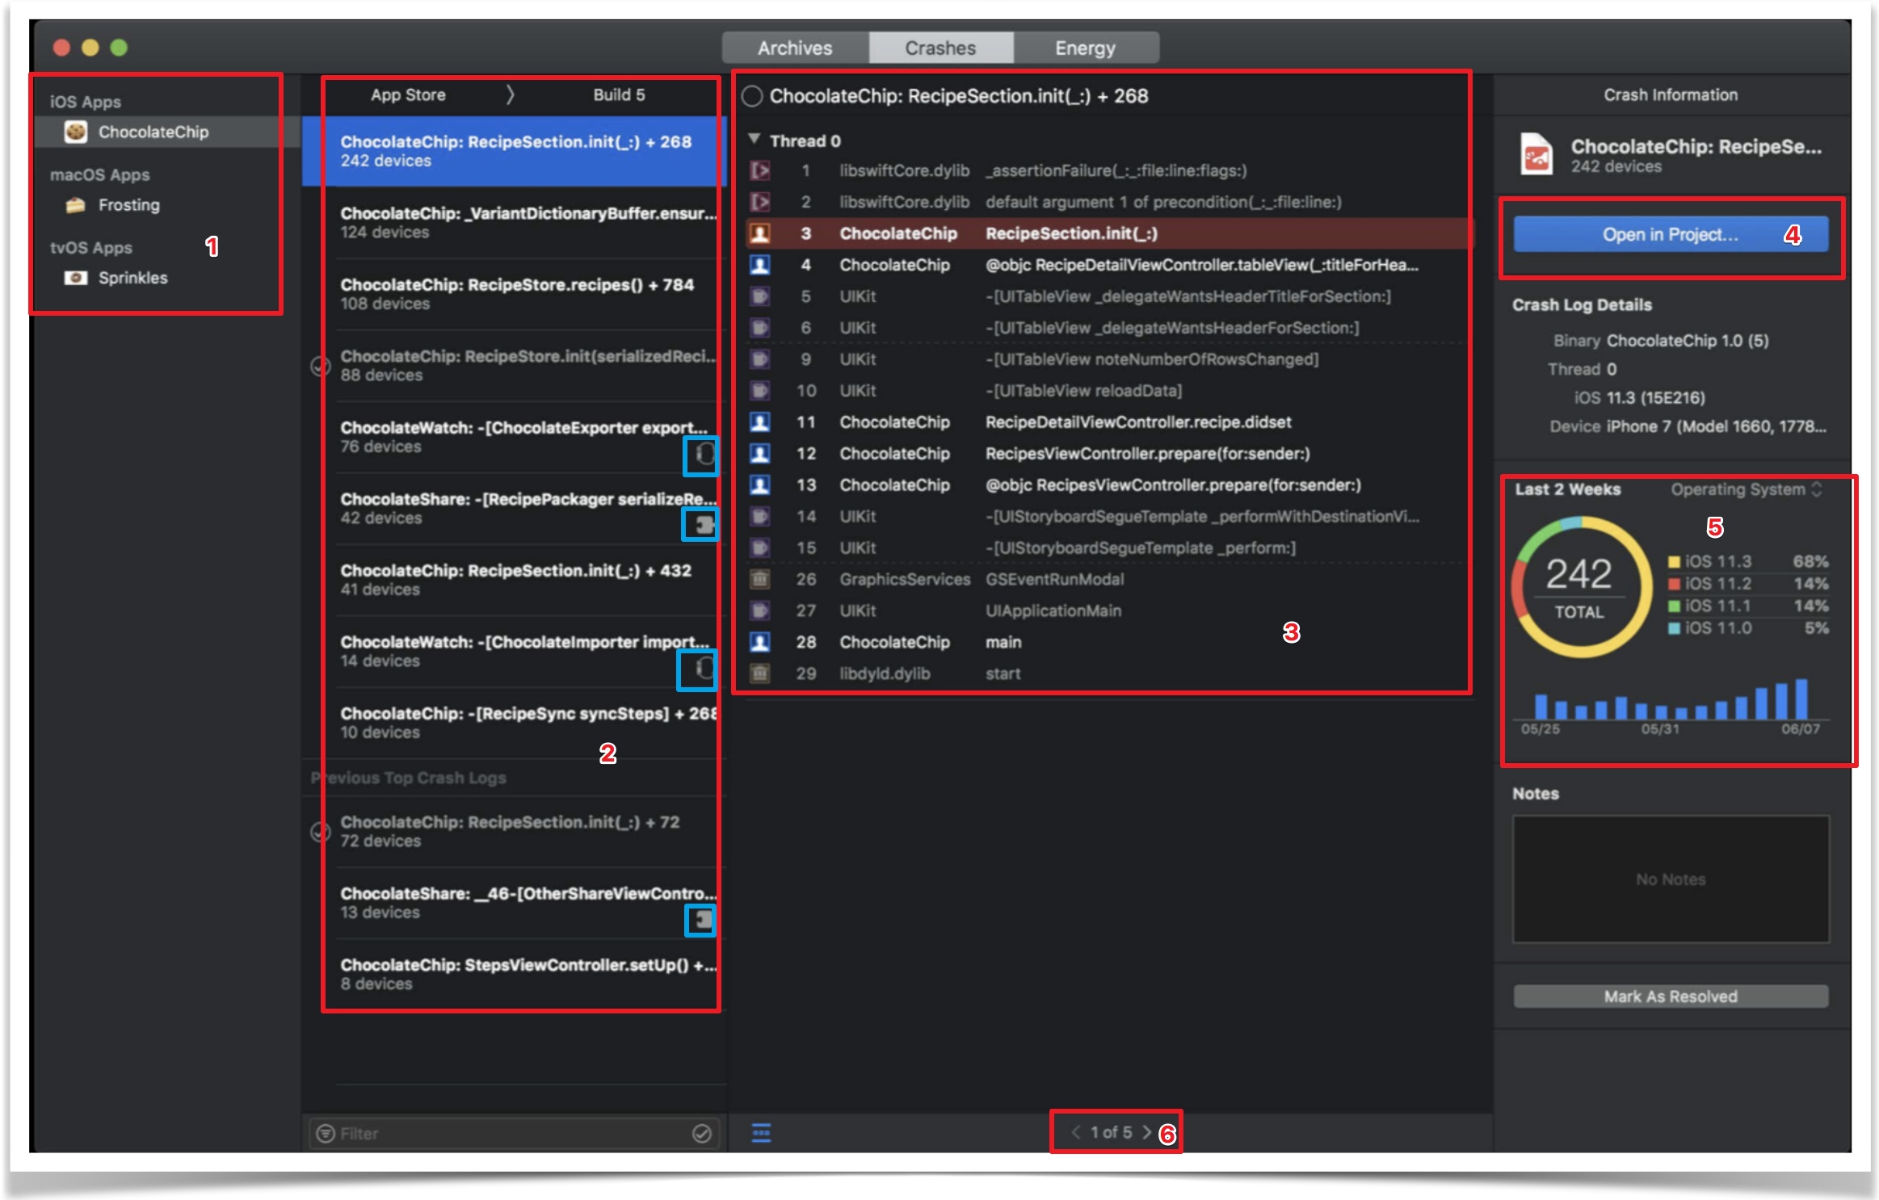The image size is (1879, 1200).
Task: Click the filter icon in Filter field
Action: coord(326,1133)
